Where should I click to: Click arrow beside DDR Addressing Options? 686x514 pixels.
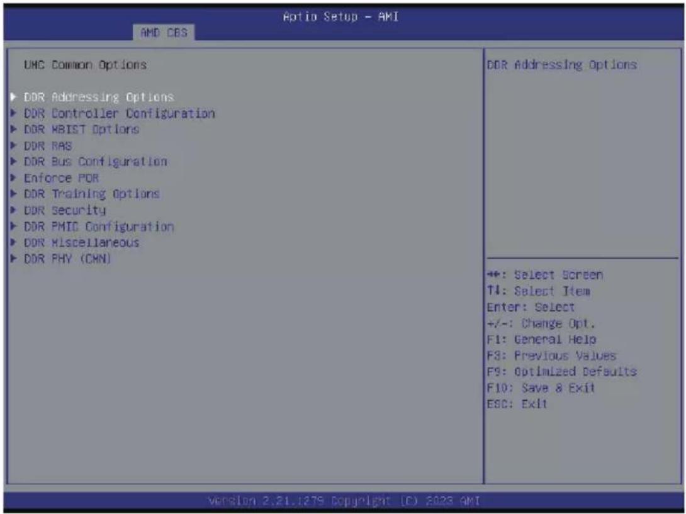click(14, 97)
